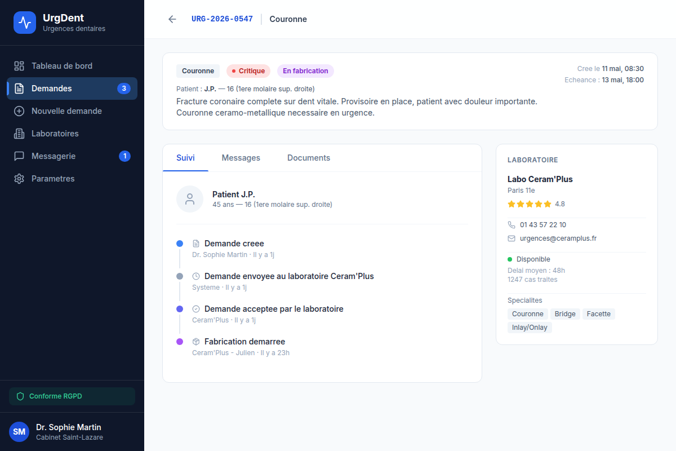The image size is (676, 451).
Task: Click the check-circle icon by Demande acceptee
Action: (x=196, y=309)
